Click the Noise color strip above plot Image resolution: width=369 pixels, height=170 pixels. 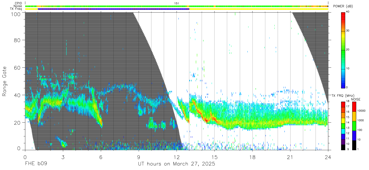(177, 6)
